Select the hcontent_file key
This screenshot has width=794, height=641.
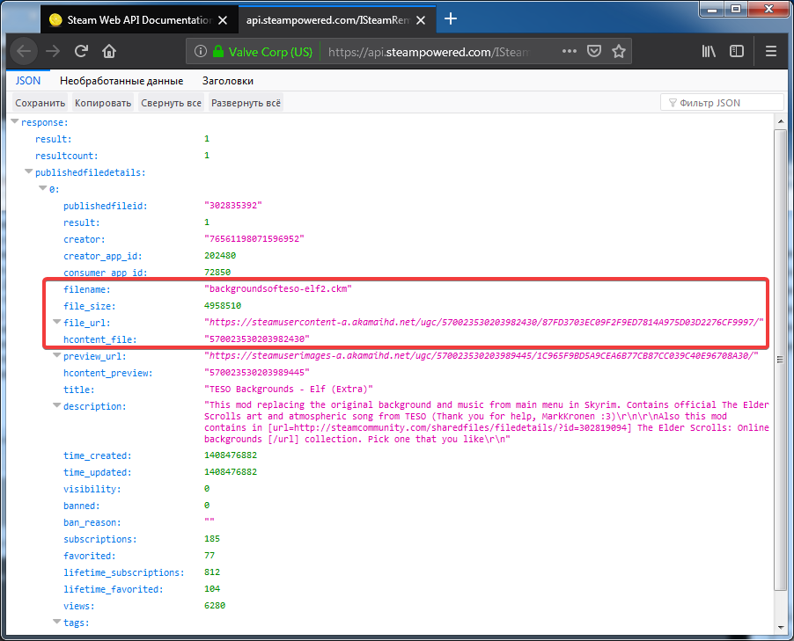(100, 339)
